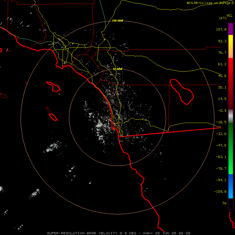Image resolution: width=235 pixels, height=235 pixels.
Task: Click the -109.8 scale value
Action: [x=220, y=192]
